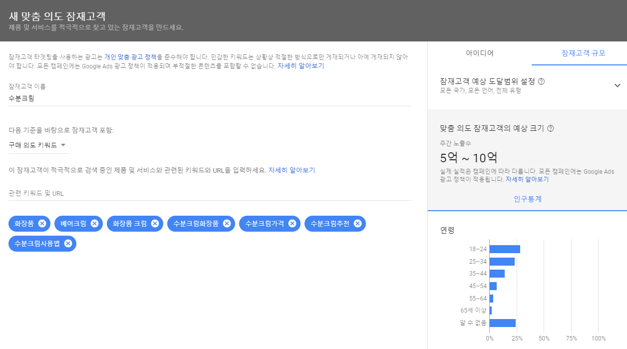
Task: Select the 수분크림추천 keyword chip label
Action: coord(330,224)
